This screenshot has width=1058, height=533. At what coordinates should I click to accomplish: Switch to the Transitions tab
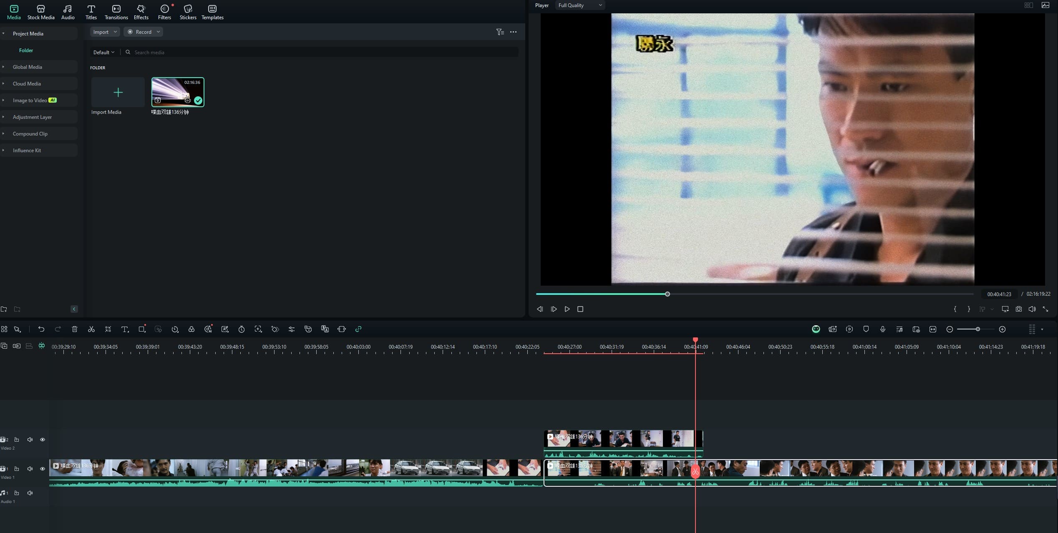[x=116, y=11]
